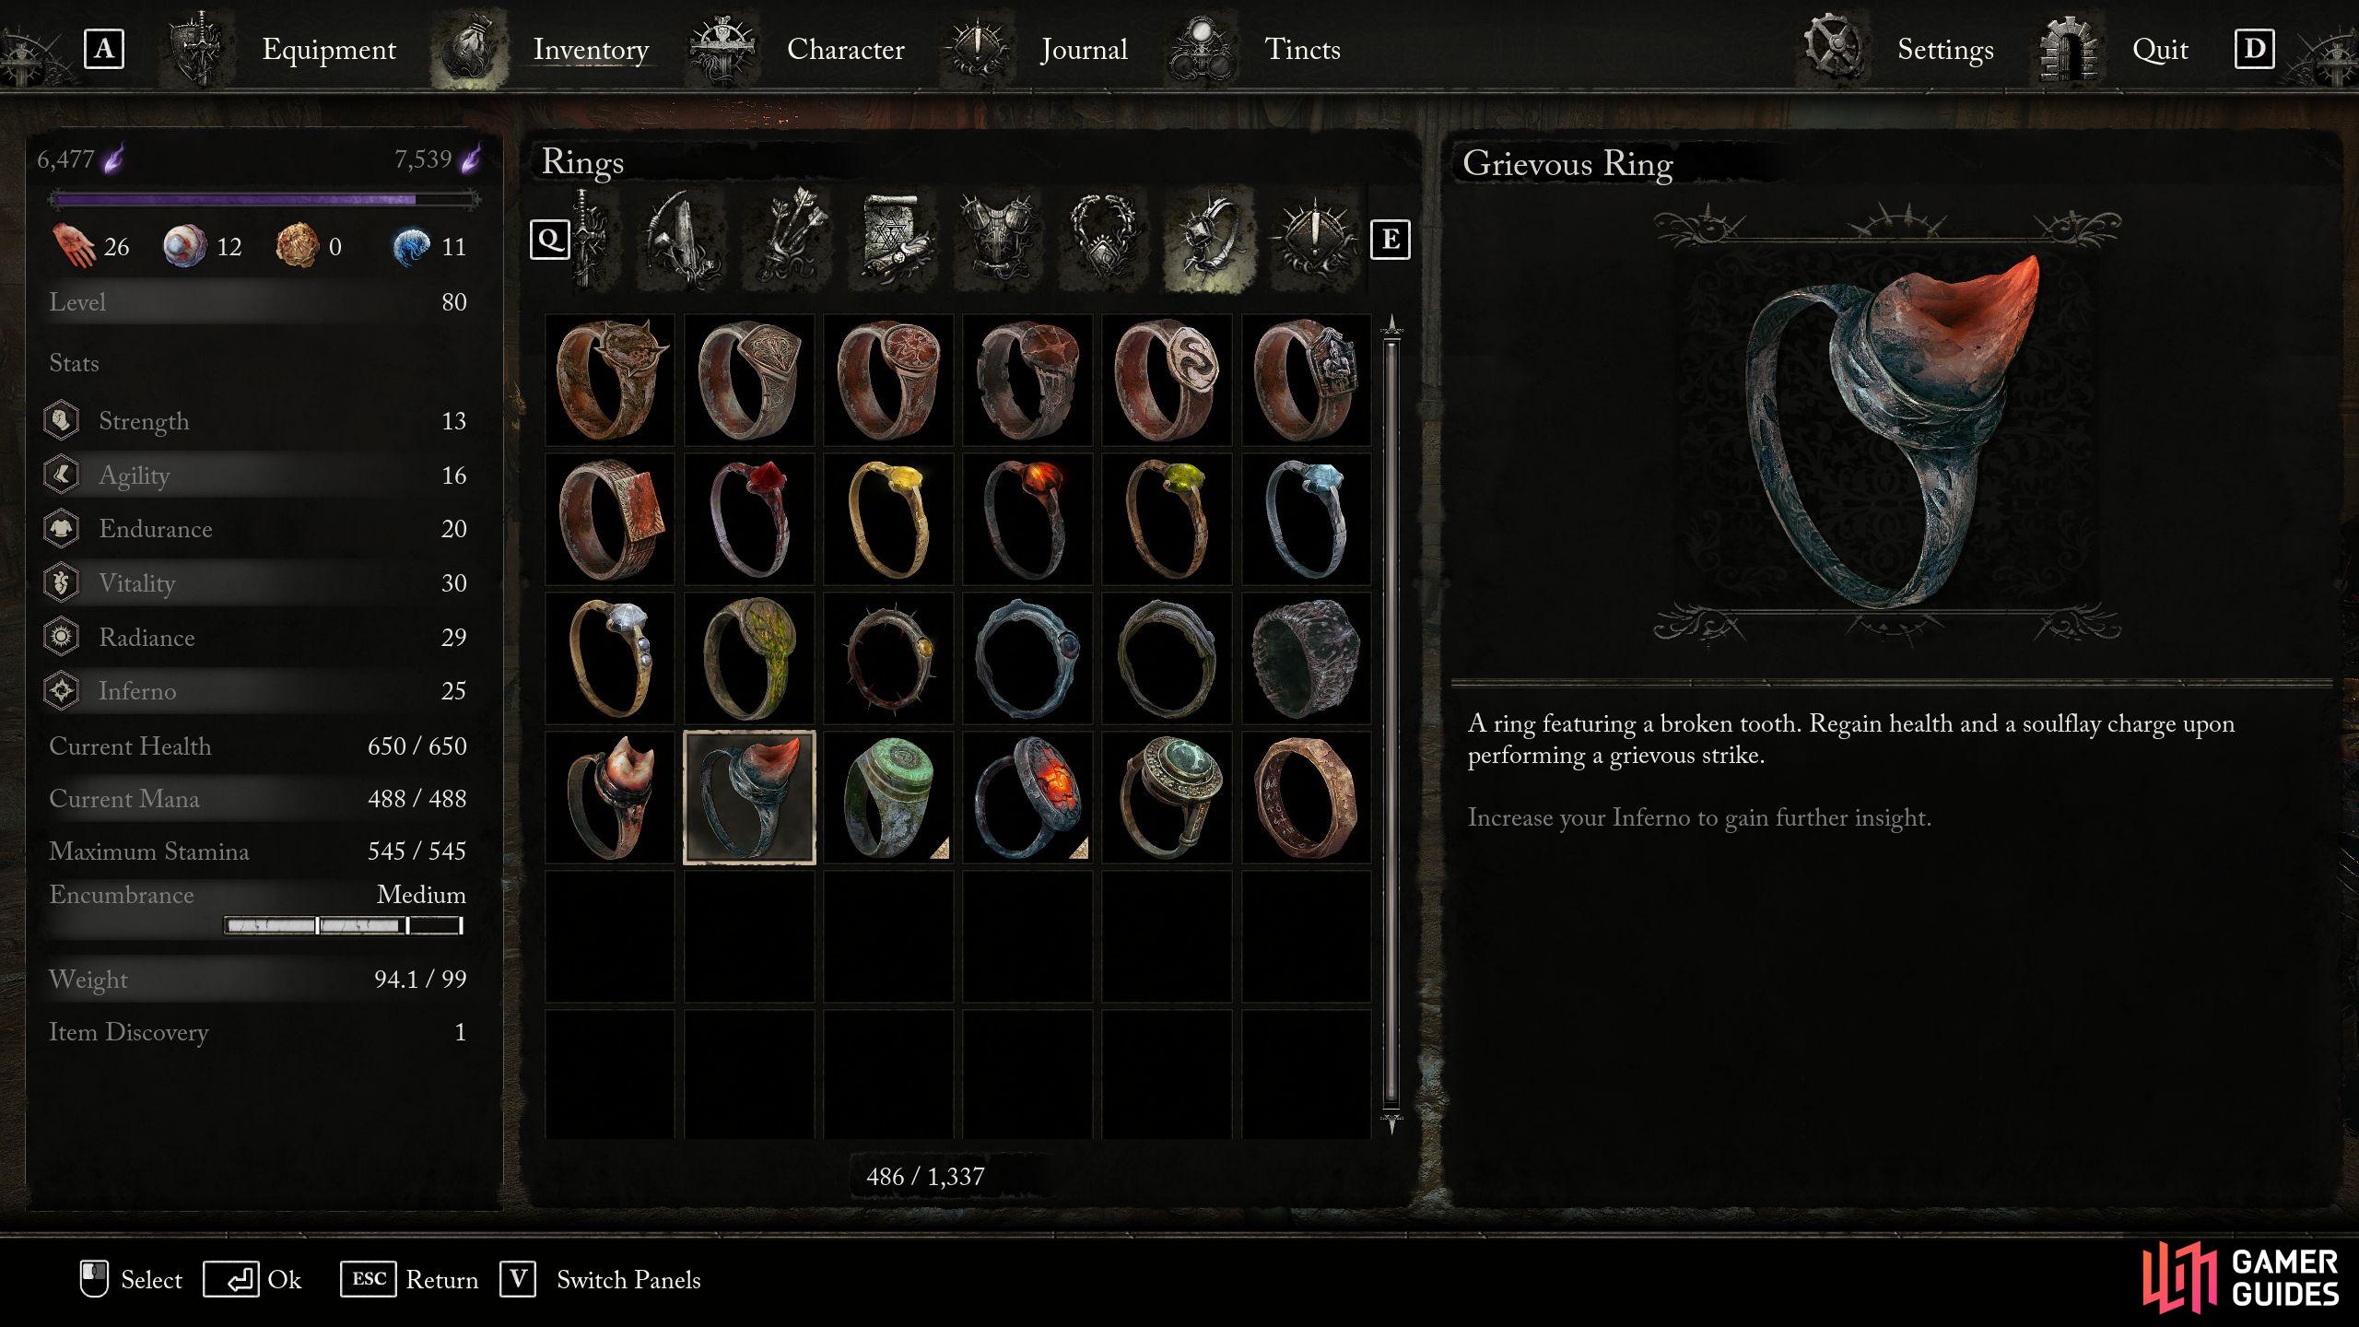Open the quest items exclamation filter

pos(1313,240)
